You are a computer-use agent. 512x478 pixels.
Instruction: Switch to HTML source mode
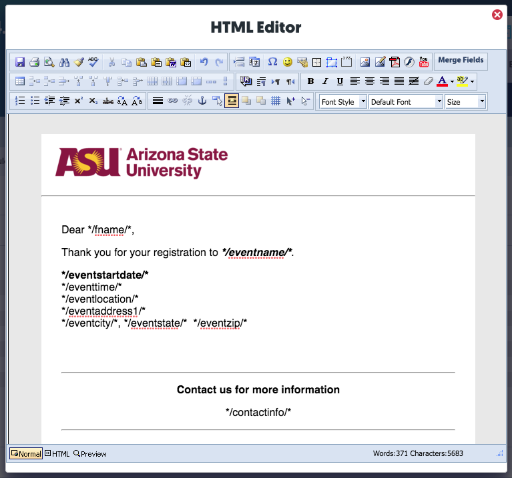(57, 453)
